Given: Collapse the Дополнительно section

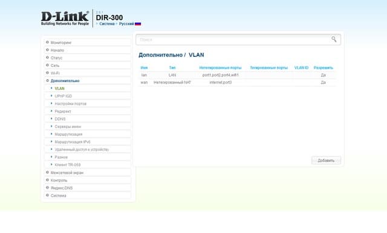Looking at the screenshot, I should [x=87, y=80].
